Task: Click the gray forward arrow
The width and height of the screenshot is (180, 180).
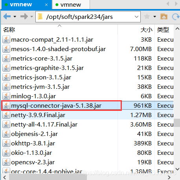Action: click(x=24, y=17)
